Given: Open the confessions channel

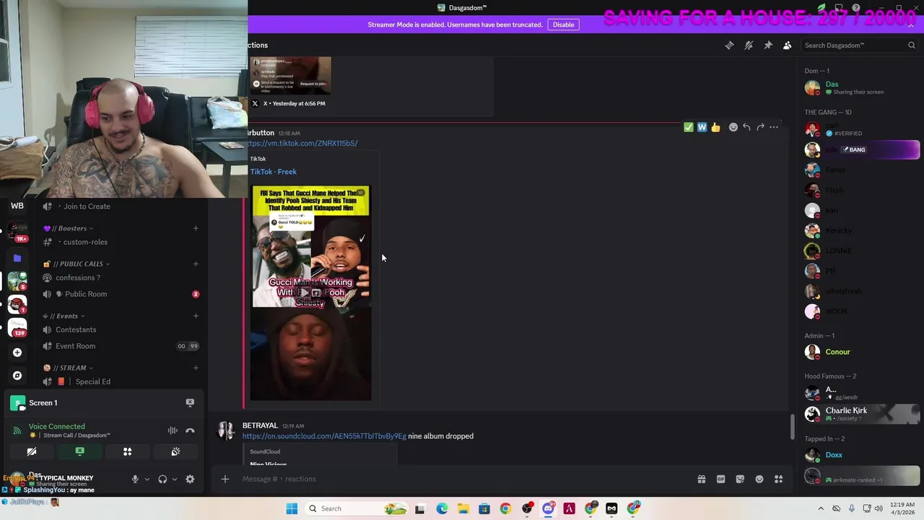Looking at the screenshot, I should 121,277.
